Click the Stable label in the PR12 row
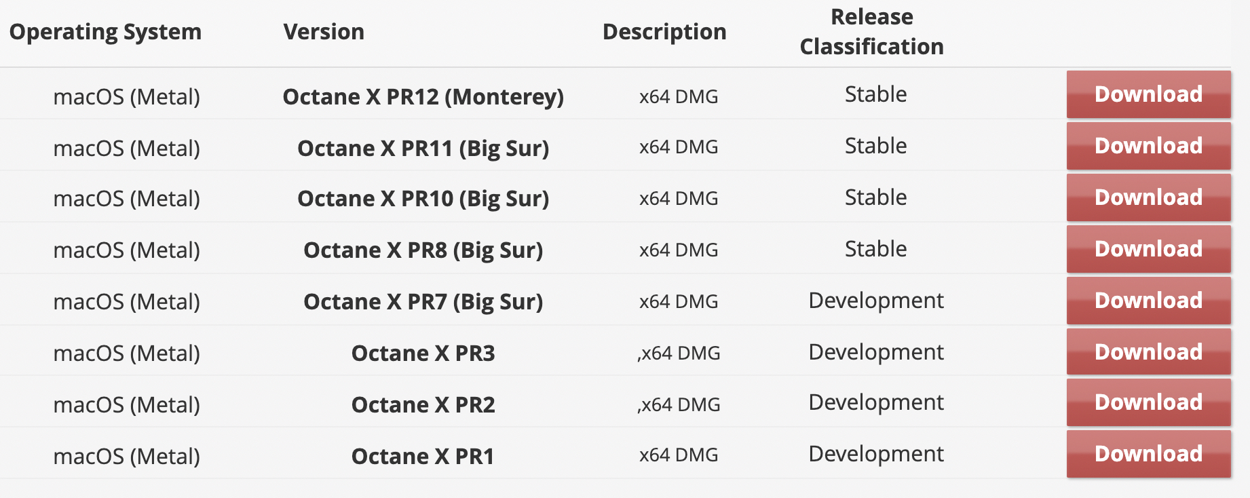The width and height of the screenshot is (1250, 498). 875,94
